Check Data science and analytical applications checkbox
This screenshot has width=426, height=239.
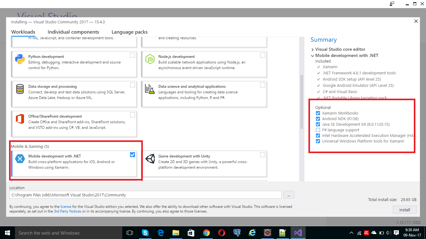point(263,85)
